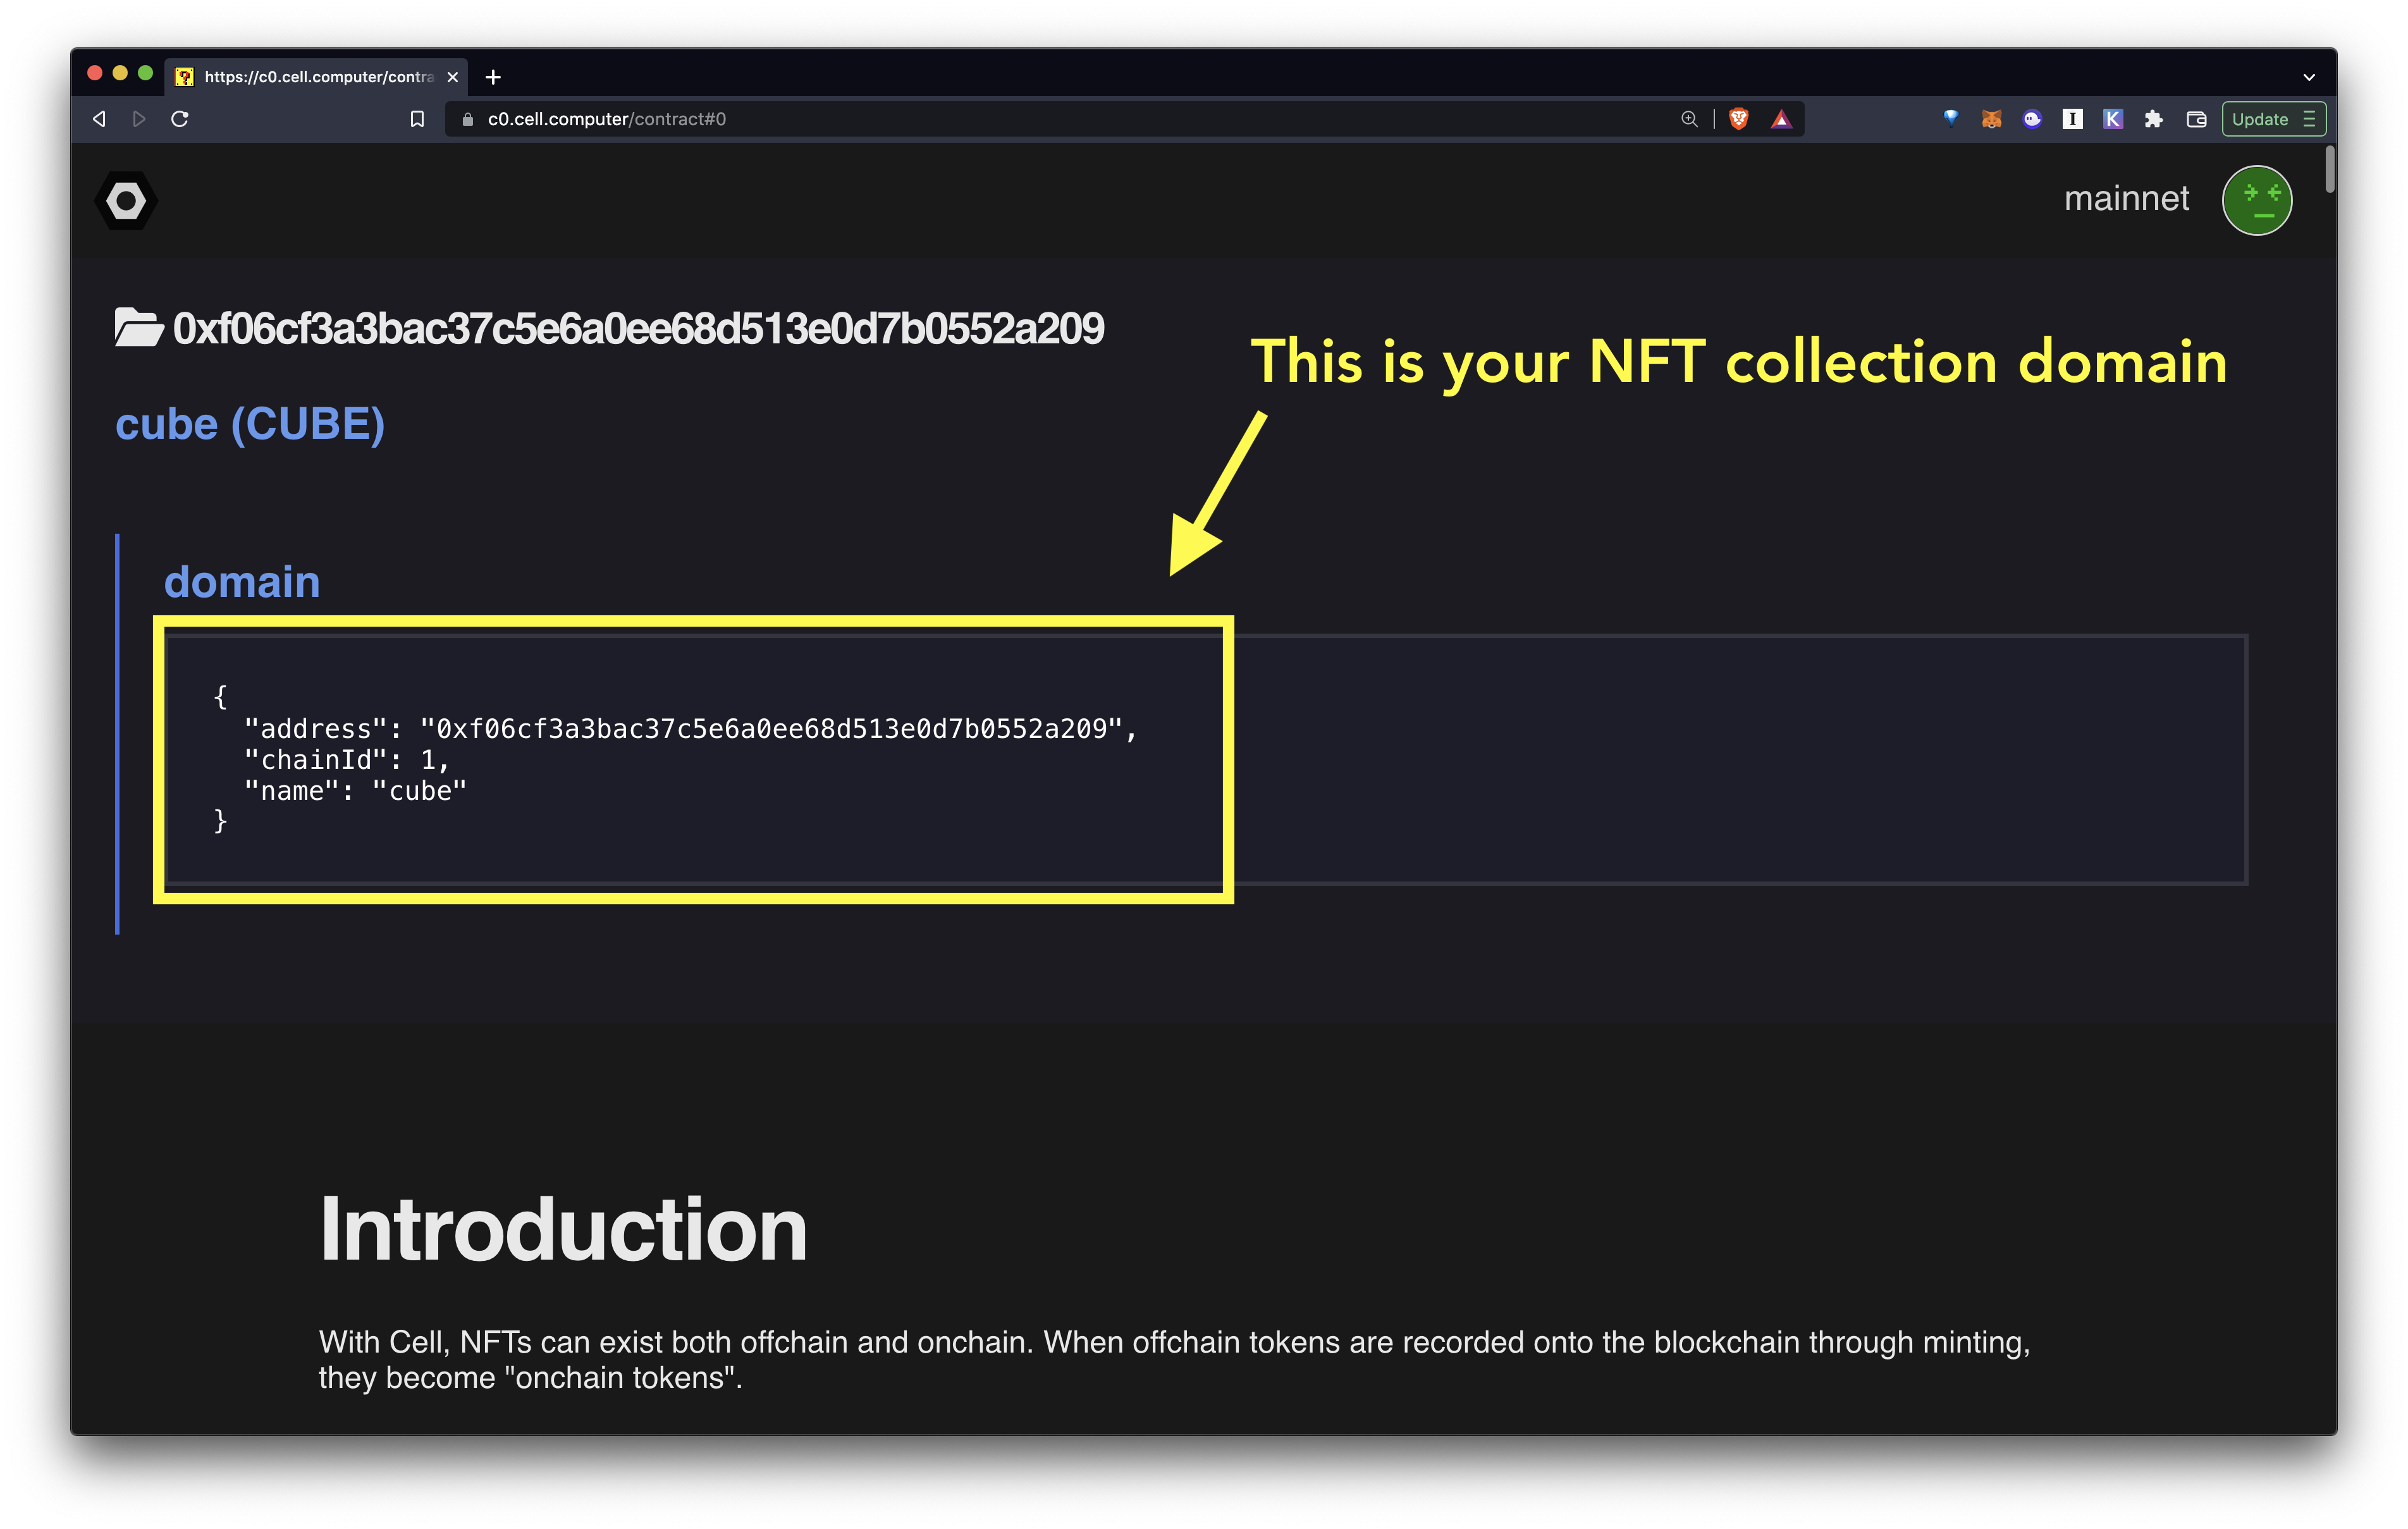Viewport: 2408px width, 1529px height.
Task: Select the c0.cell.computer tab
Action: click(x=315, y=77)
